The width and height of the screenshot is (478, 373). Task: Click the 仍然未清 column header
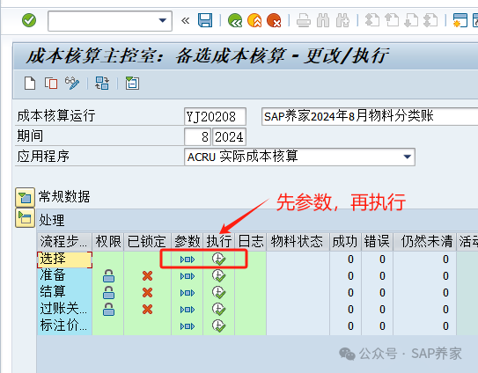[424, 242]
